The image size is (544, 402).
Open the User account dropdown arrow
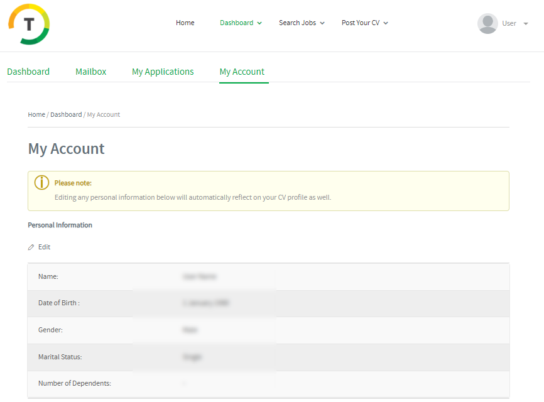(525, 24)
